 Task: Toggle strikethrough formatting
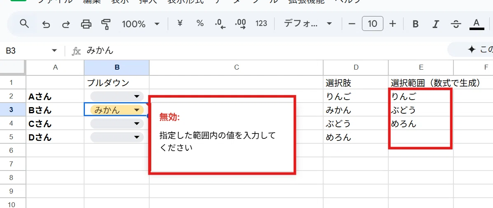coord(456,24)
